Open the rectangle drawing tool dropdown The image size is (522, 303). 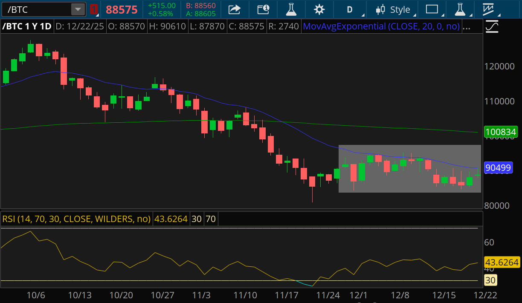point(432,9)
